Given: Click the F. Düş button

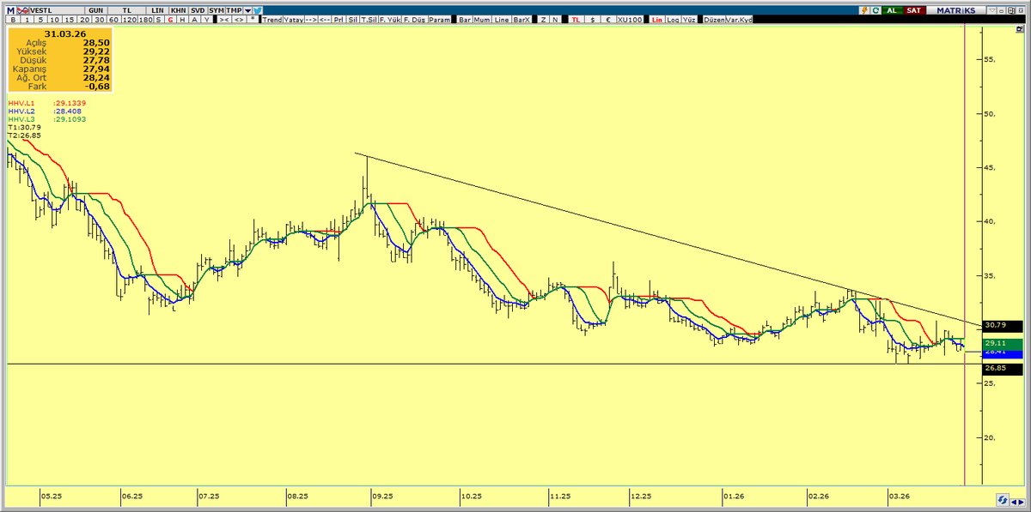Looking at the screenshot, I should [414, 19].
